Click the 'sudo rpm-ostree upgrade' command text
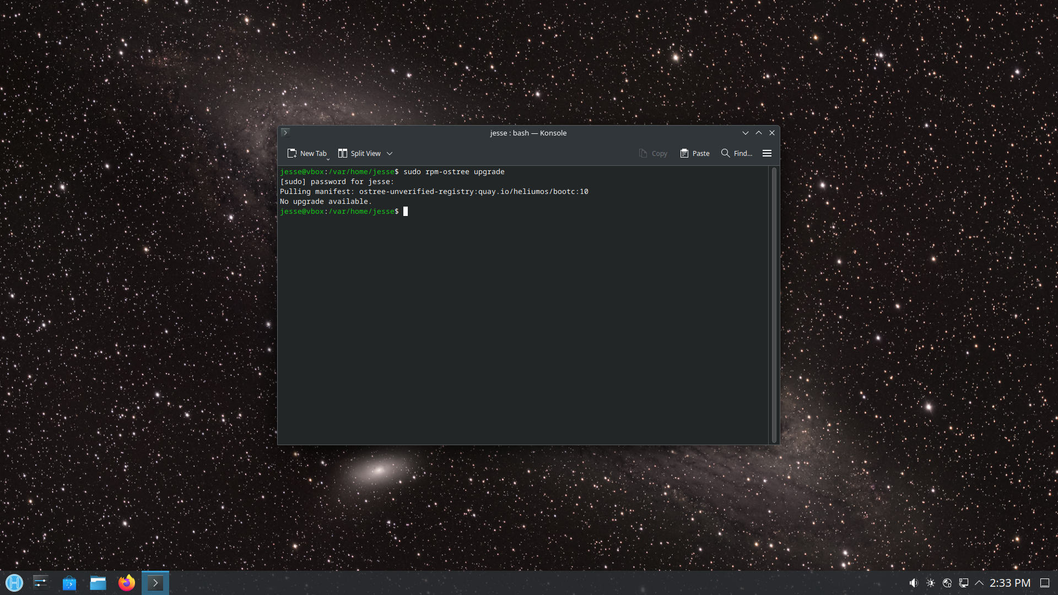 click(454, 172)
